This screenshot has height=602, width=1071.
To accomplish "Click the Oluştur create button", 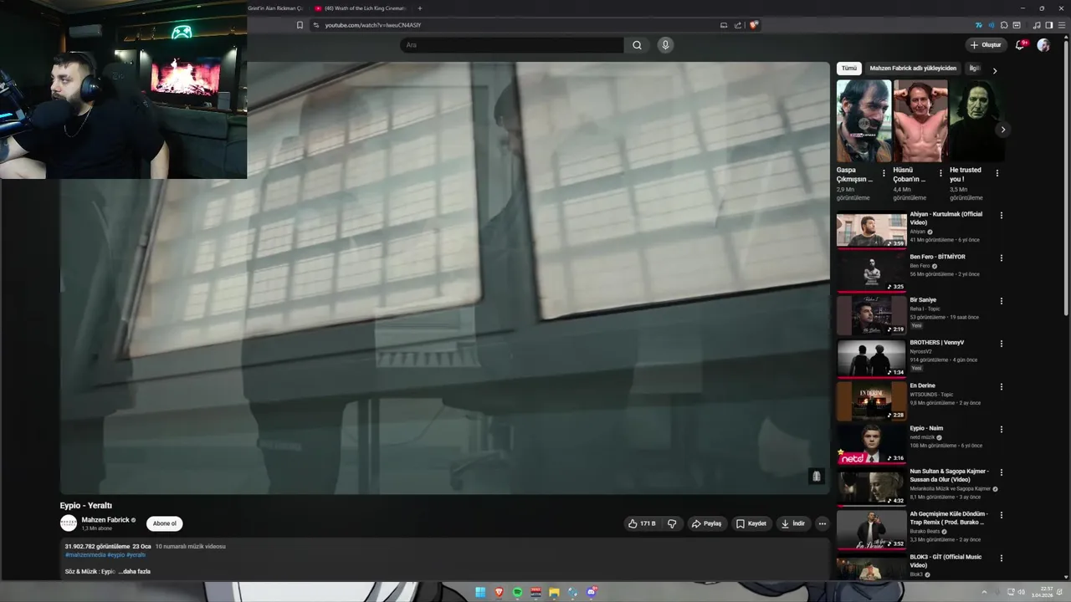I will point(986,45).
